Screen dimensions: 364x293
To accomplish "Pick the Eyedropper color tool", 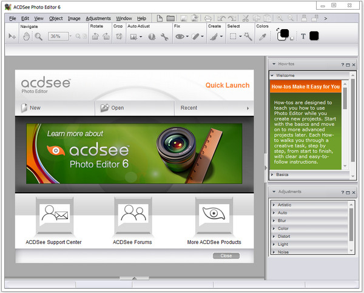I will pyautogui.click(x=262, y=37).
